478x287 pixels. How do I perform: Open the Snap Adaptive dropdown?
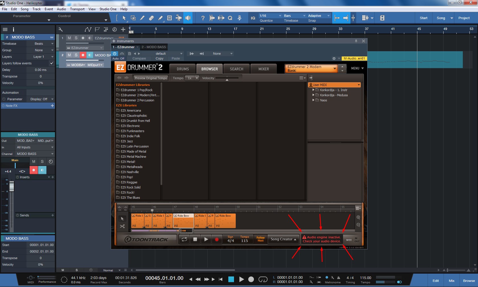(x=319, y=16)
